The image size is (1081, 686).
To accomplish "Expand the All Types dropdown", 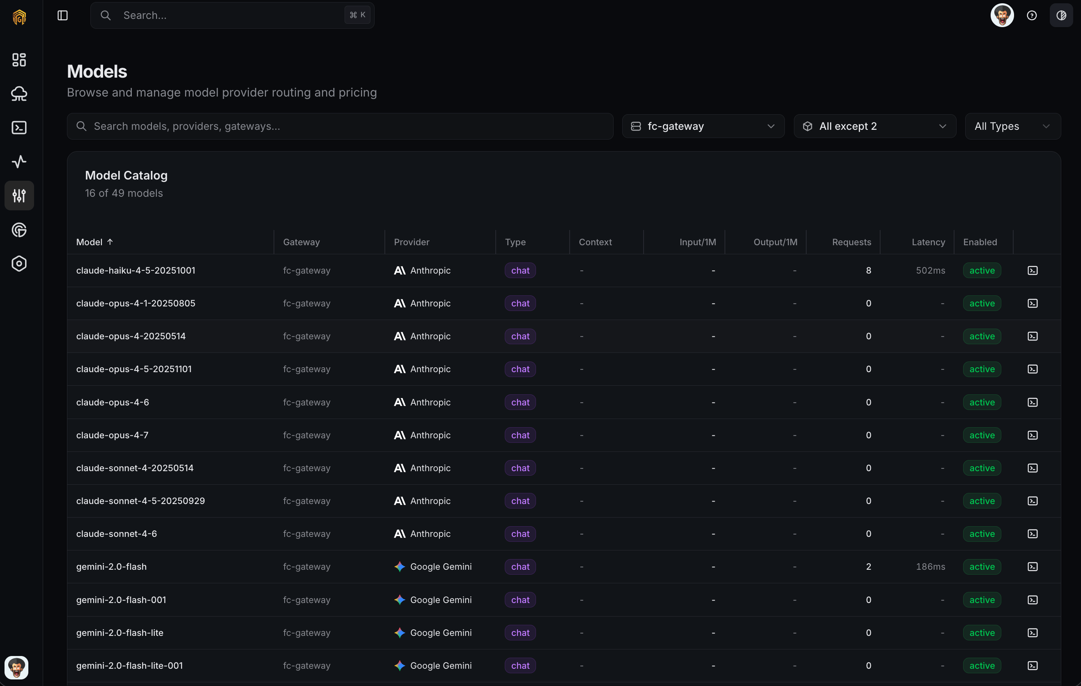I will (1012, 126).
